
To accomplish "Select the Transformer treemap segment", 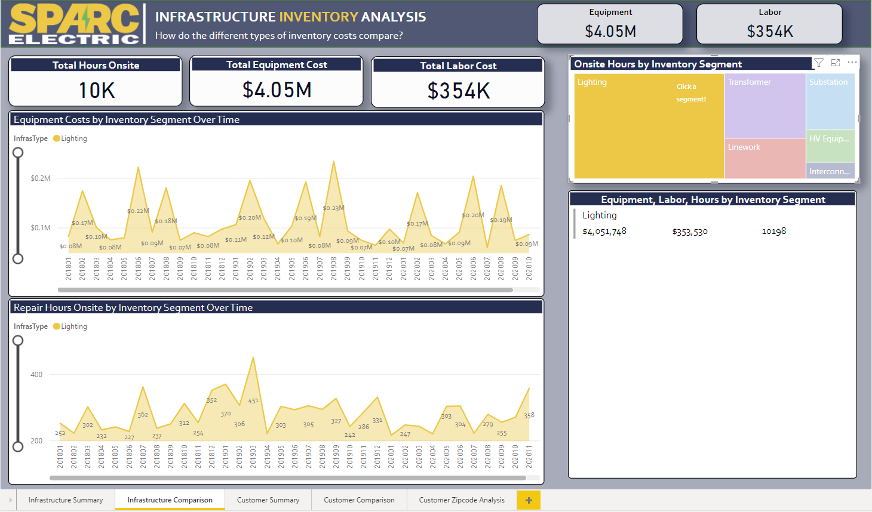I will pos(765,106).
